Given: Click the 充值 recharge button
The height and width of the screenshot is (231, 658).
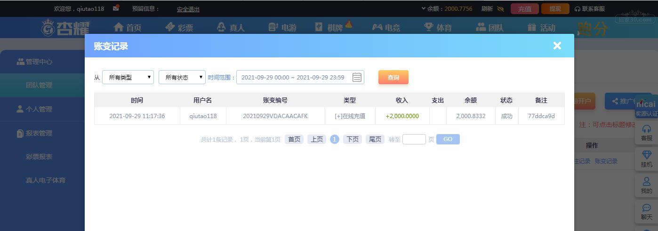Looking at the screenshot, I should tap(525, 9).
